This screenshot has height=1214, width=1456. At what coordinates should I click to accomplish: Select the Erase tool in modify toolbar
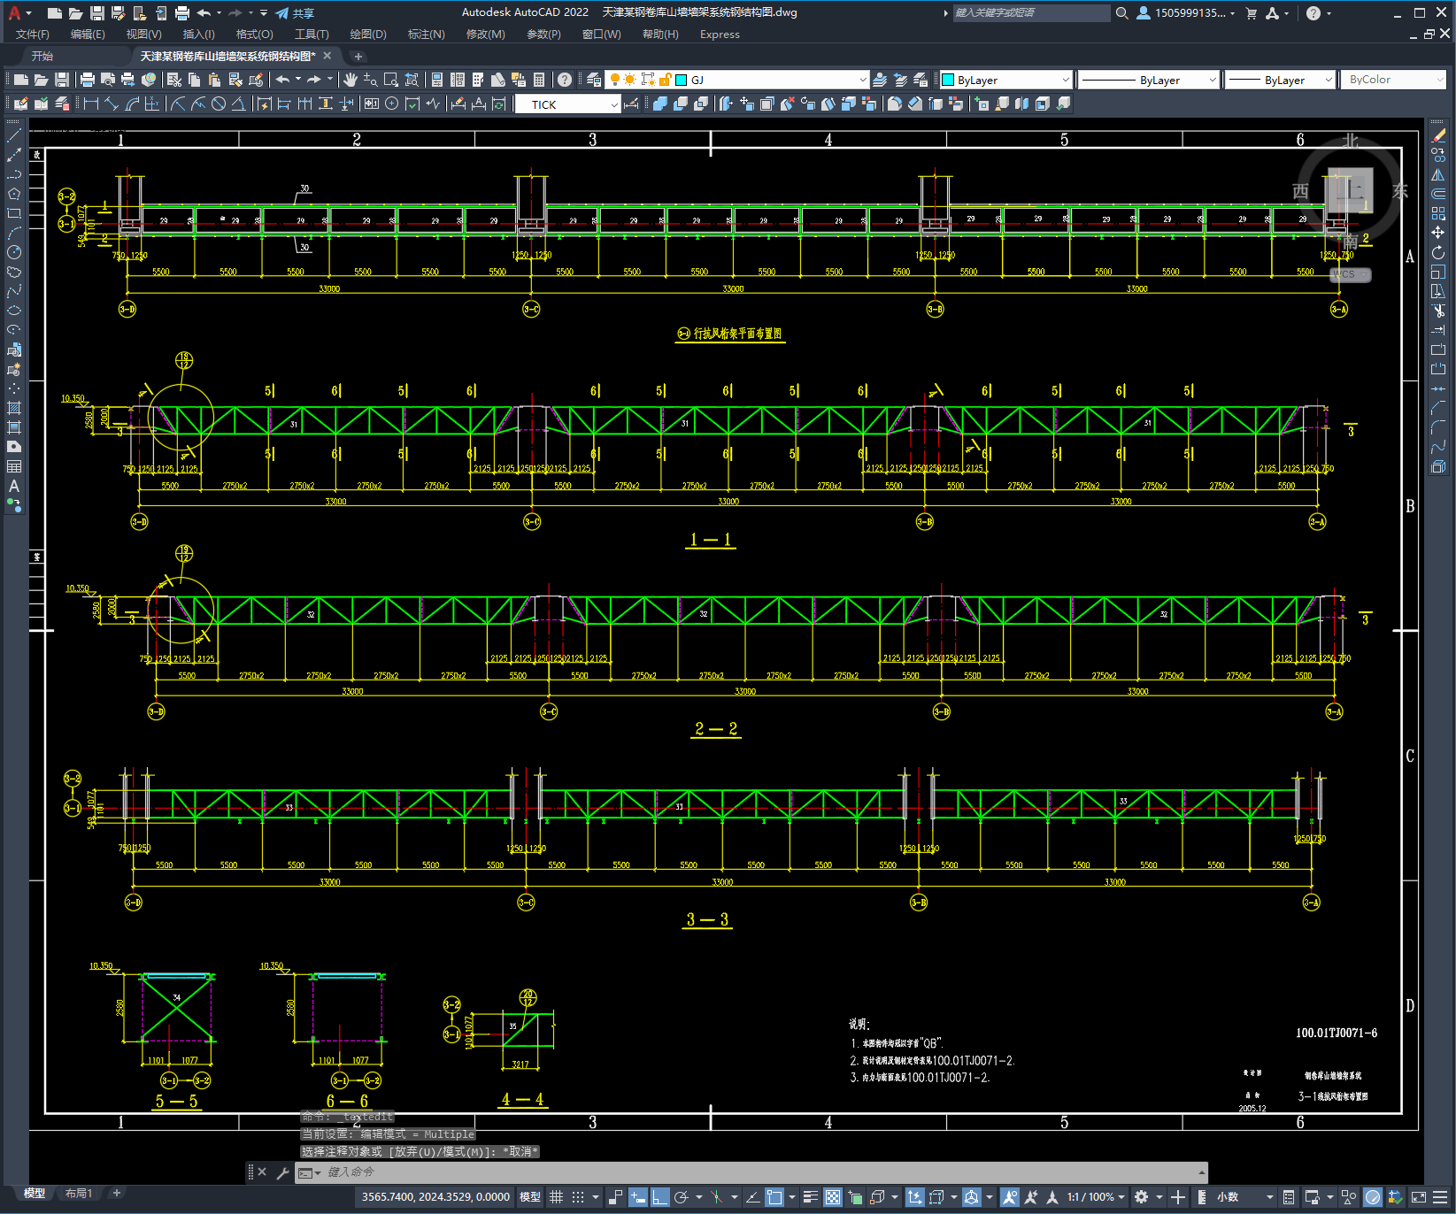1438,135
